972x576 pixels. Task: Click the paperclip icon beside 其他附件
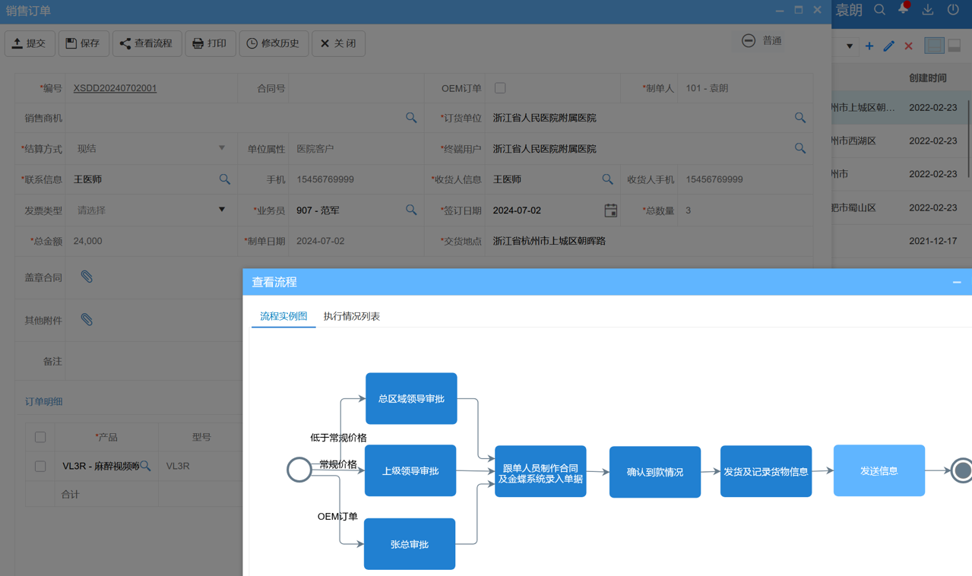(x=87, y=320)
